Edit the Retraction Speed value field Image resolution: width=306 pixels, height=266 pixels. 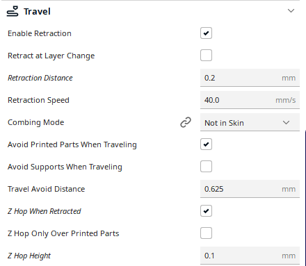pyautogui.click(x=250, y=100)
